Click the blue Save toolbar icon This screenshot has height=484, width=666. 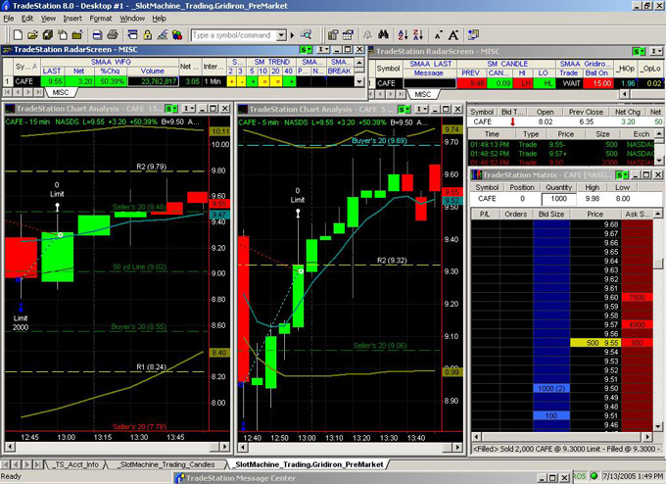tap(97, 35)
